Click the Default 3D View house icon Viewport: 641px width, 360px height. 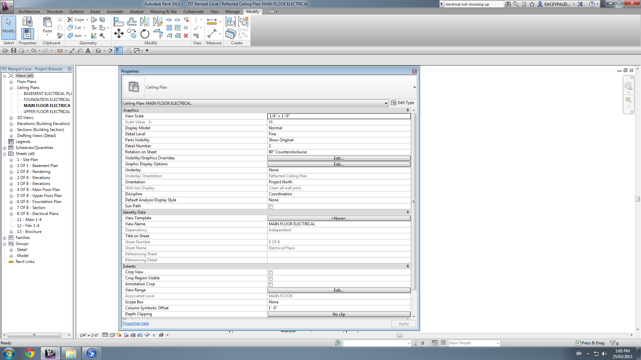pyautogui.click(x=98, y=51)
